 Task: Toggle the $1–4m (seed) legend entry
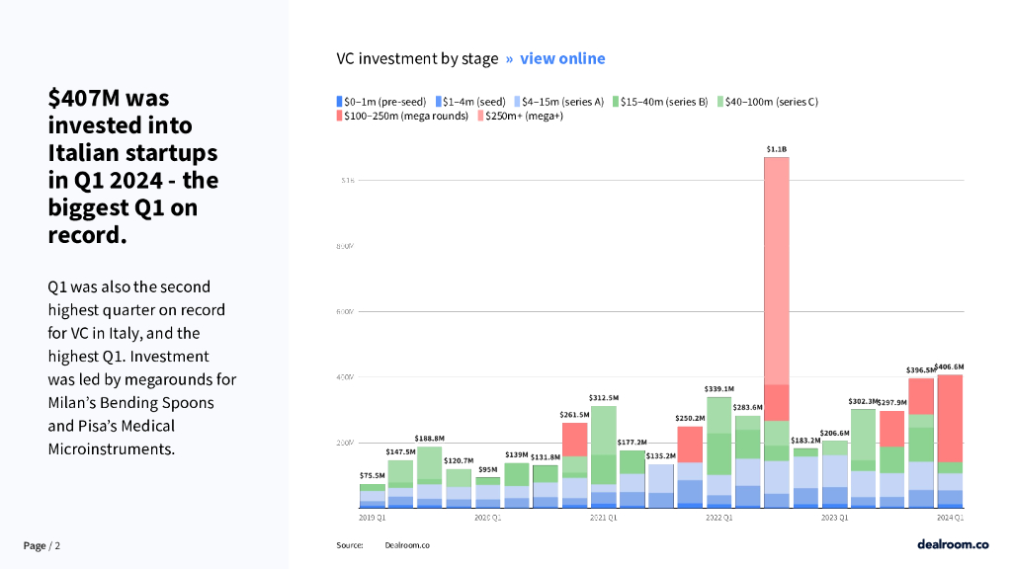473,102
